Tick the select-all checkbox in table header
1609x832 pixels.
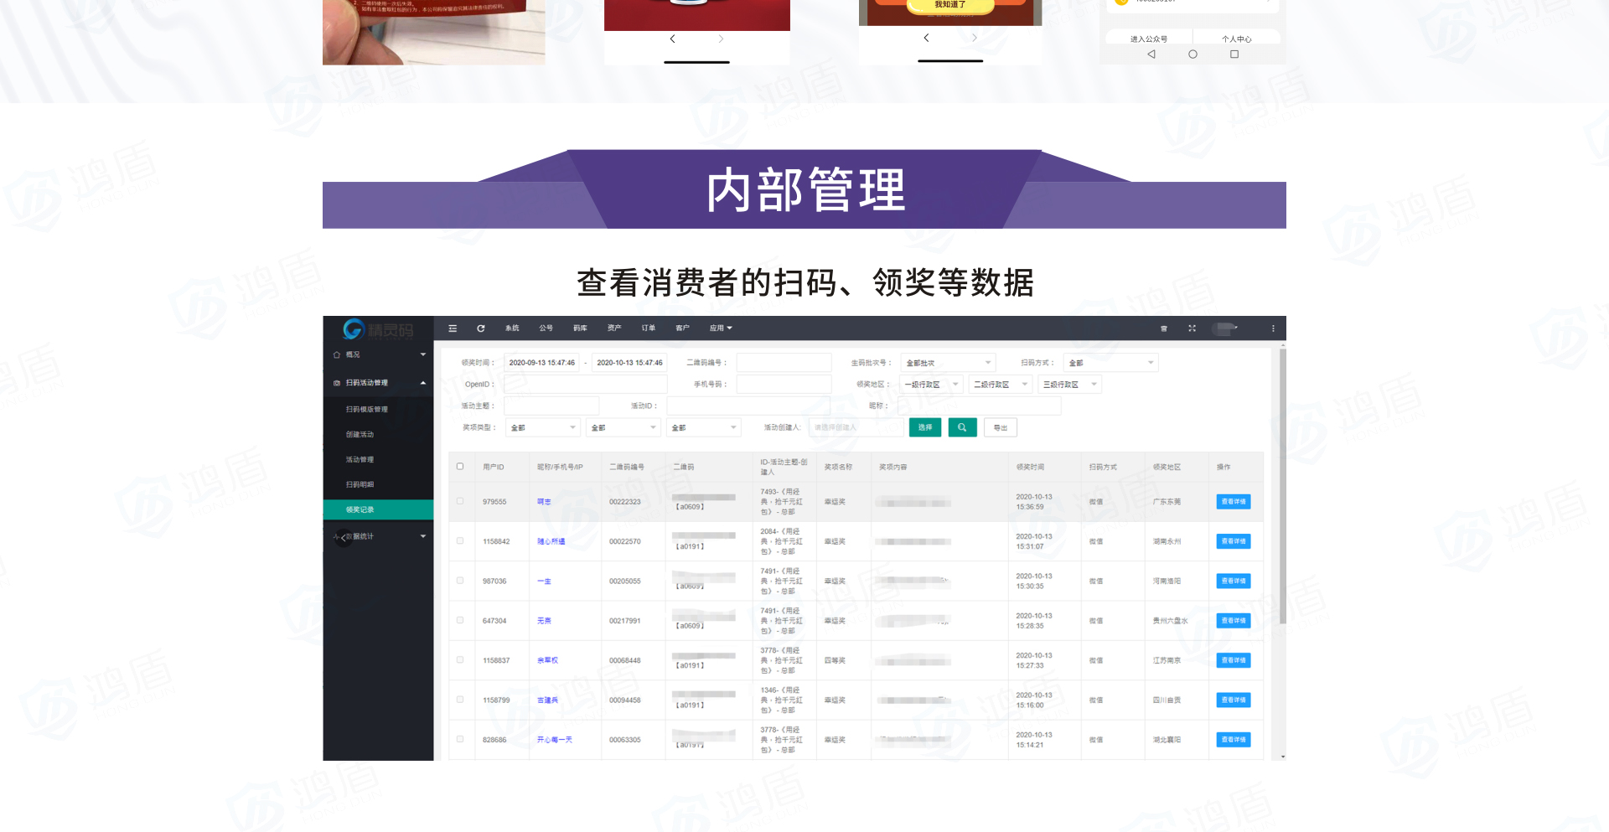tap(460, 467)
